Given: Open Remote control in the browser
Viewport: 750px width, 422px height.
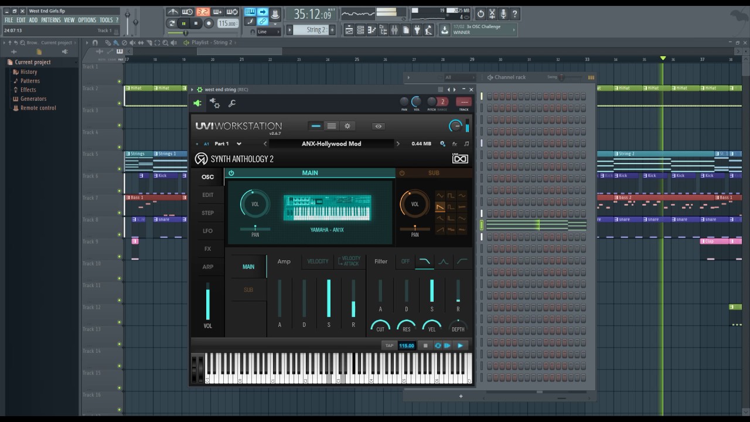Looking at the screenshot, I should [38, 108].
